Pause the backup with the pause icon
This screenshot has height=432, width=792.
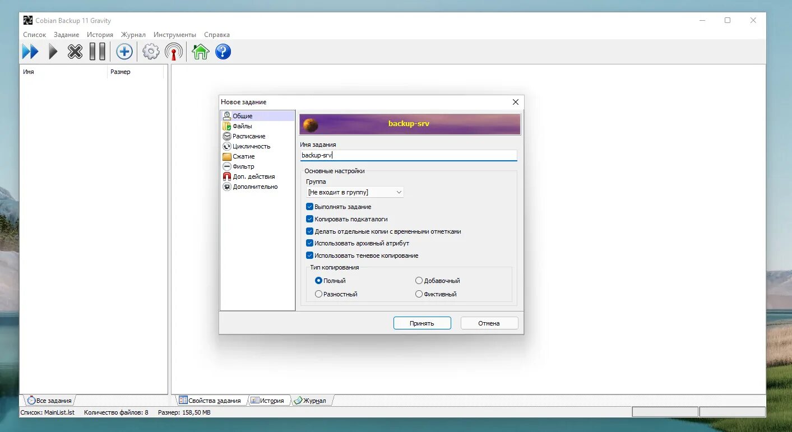click(x=98, y=52)
